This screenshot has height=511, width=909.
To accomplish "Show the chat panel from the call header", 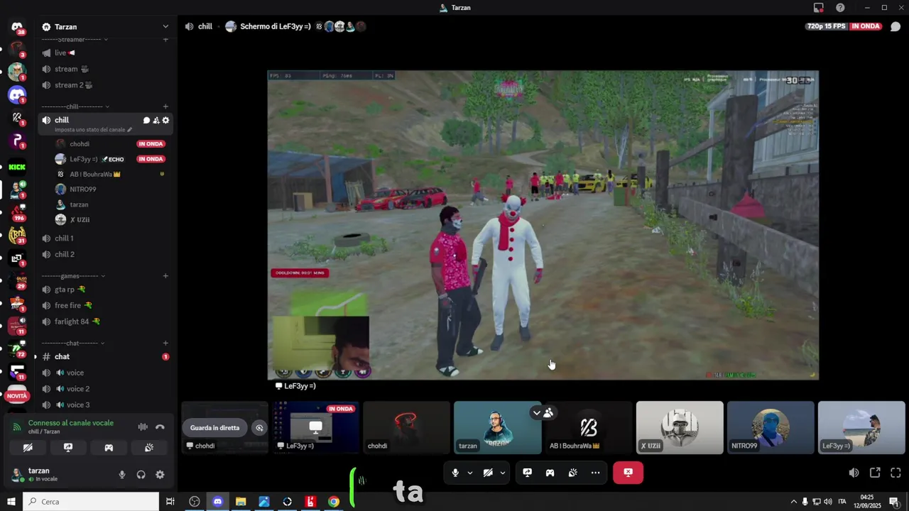I will pos(896,26).
